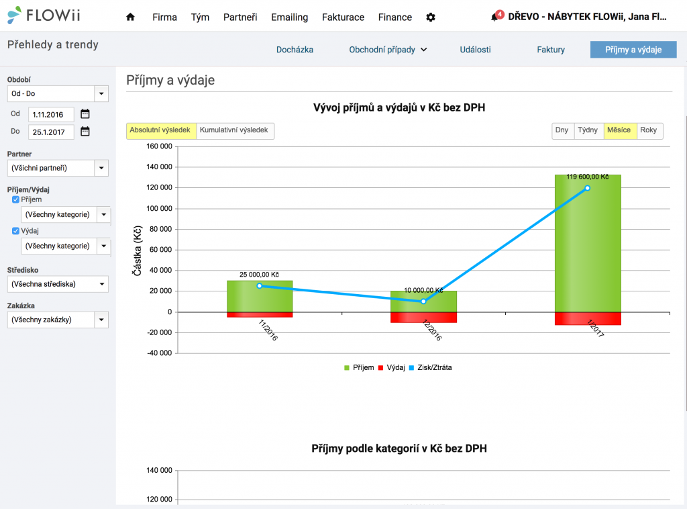Viewport: 687px width, 509px height.
Task: Go to the home icon
Action: [x=130, y=17]
